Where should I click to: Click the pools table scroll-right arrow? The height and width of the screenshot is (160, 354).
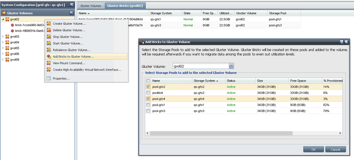340,133
